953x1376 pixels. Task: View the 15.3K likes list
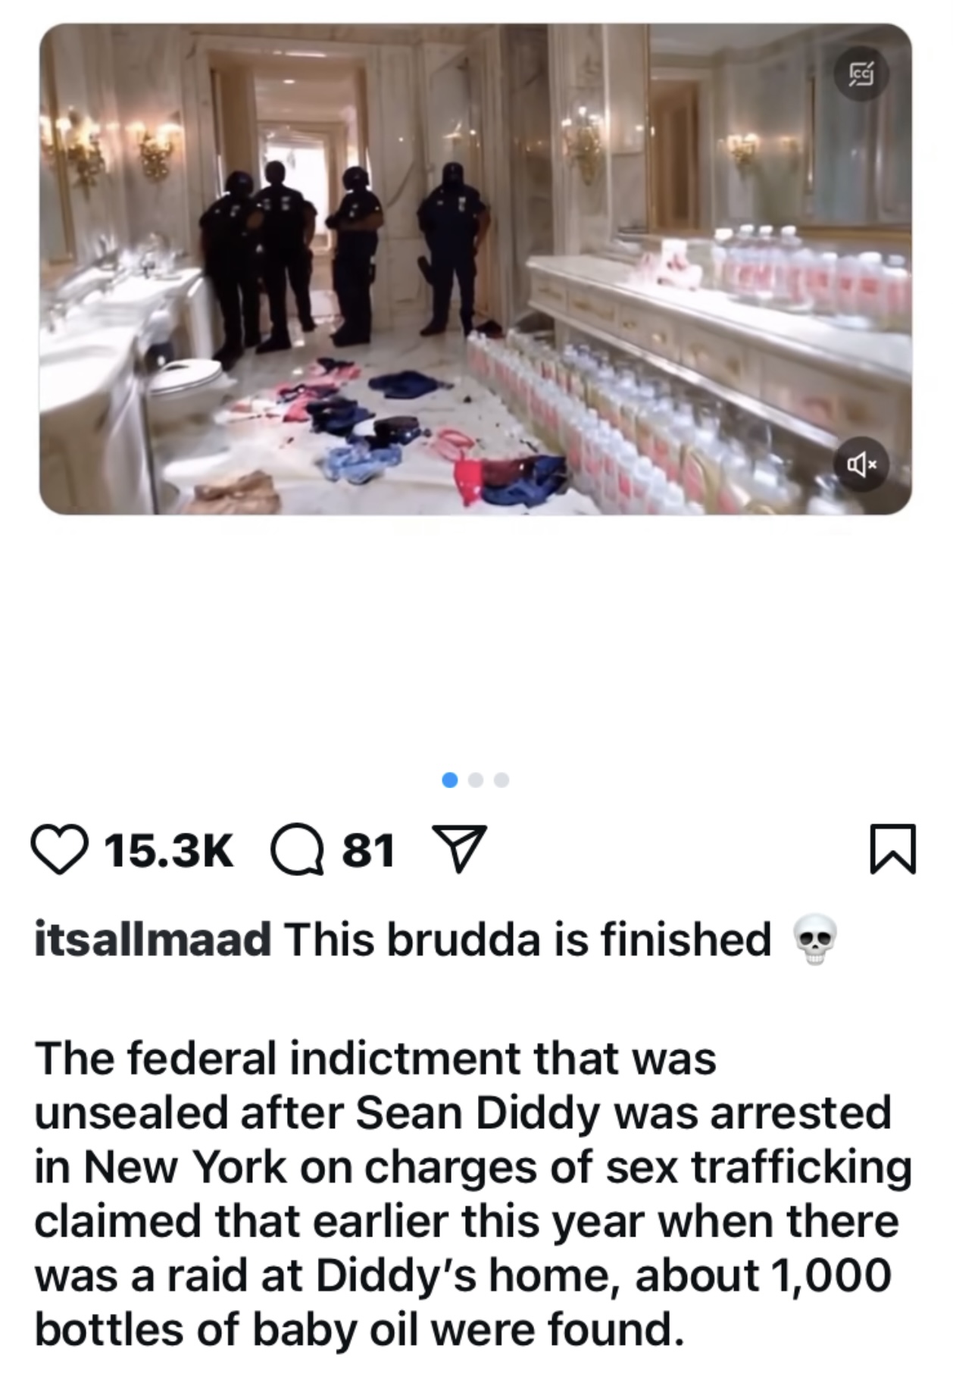click(169, 850)
